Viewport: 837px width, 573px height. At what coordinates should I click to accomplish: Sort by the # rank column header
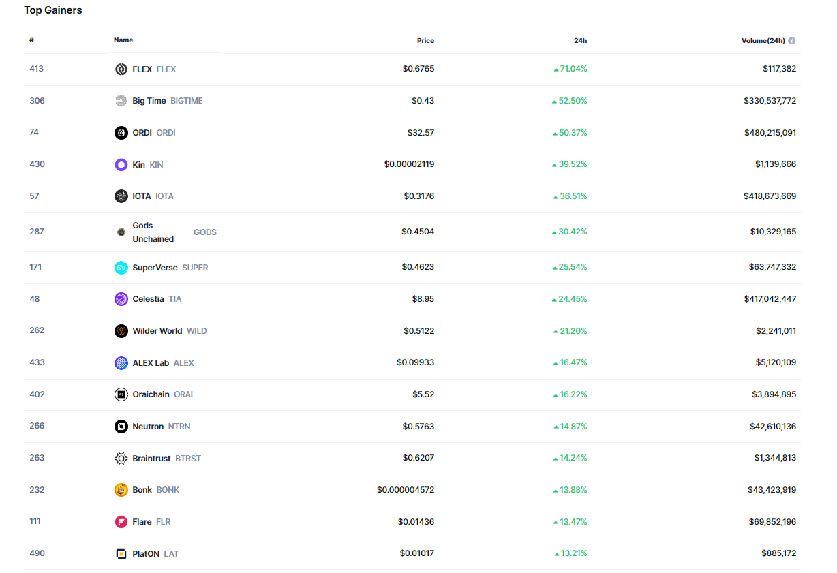32,40
